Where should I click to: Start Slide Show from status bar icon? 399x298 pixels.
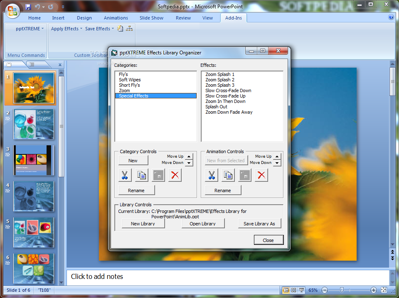click(301, 290)
